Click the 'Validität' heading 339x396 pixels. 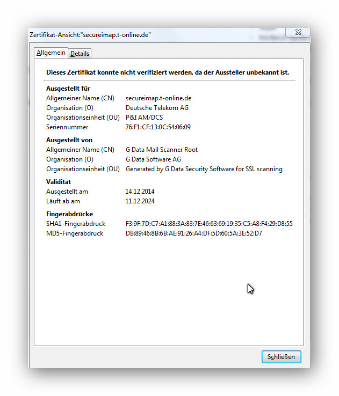coord(59,182)
